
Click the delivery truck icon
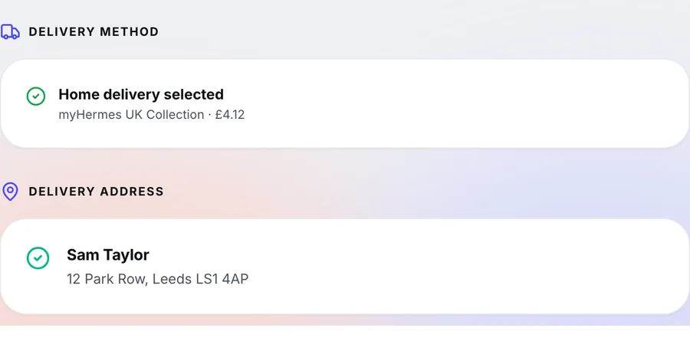(x=10, y=31)
